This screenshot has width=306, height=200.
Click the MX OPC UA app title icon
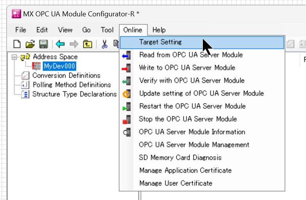[16, 14]
